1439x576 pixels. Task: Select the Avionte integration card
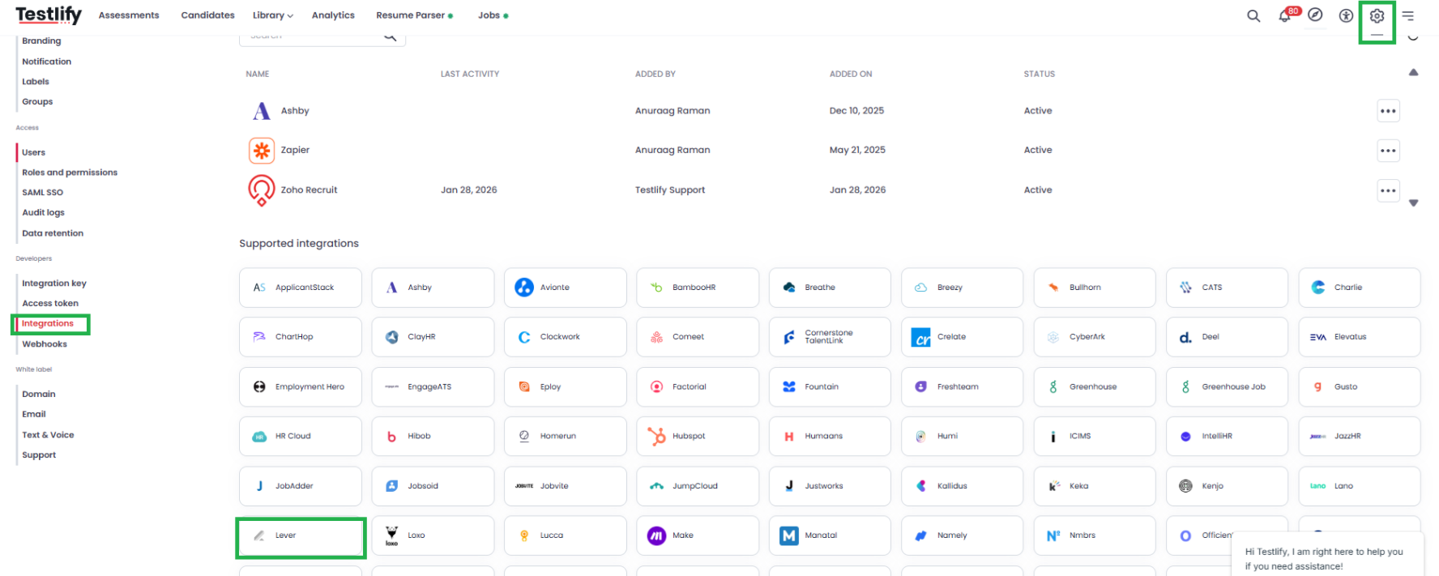click(566, 288)
